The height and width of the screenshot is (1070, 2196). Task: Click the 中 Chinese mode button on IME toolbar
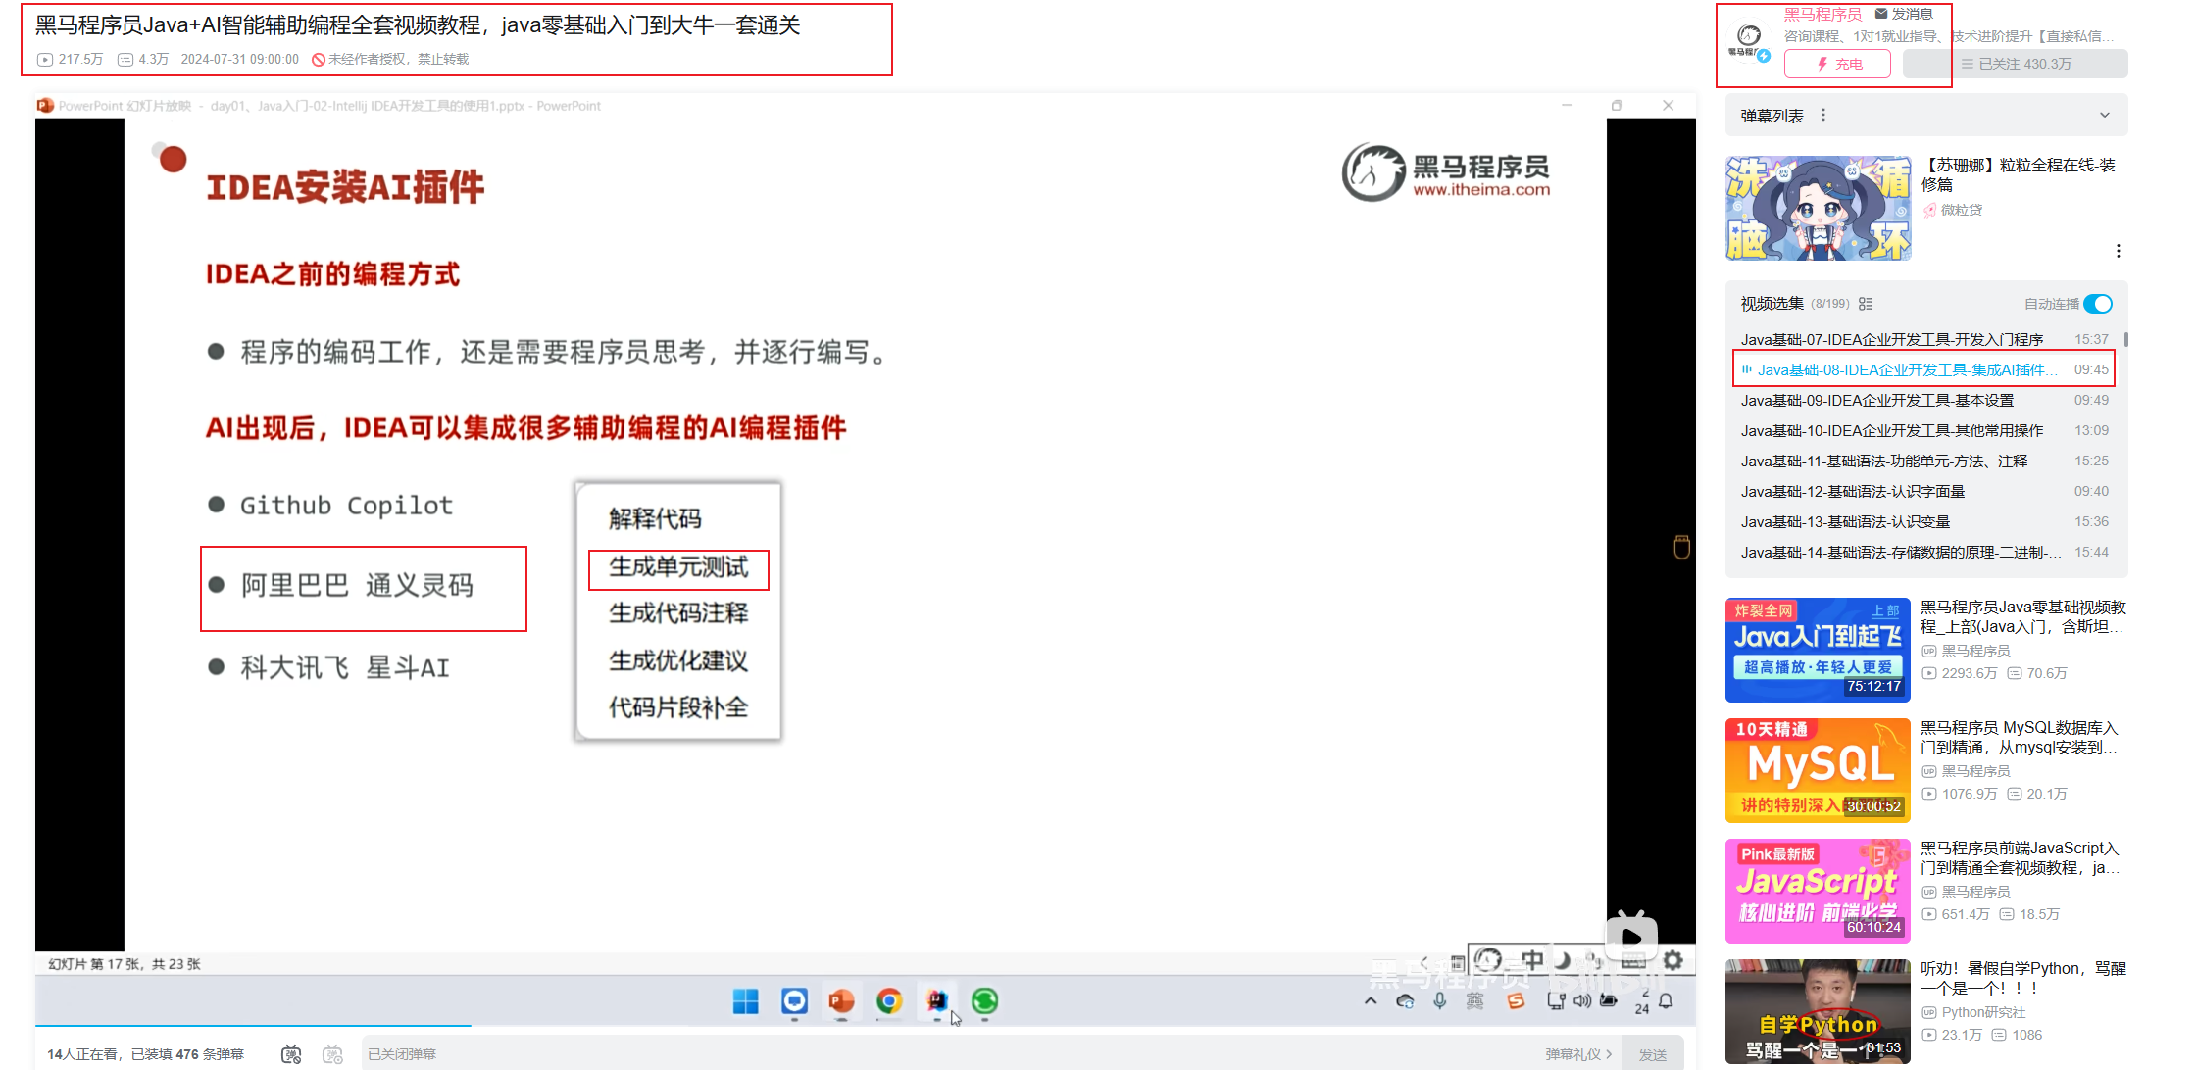click(1532, 961)
